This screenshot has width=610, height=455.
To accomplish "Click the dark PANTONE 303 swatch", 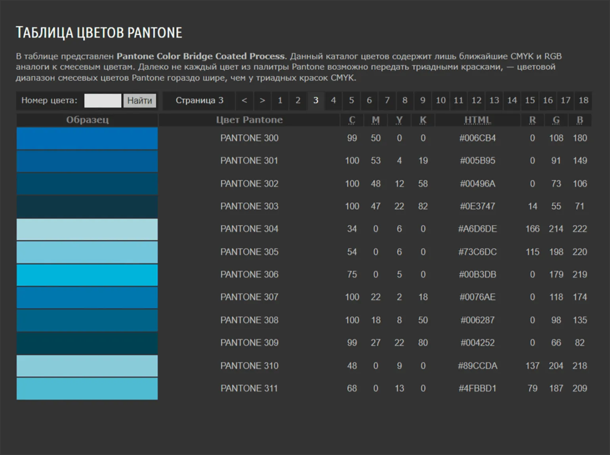I will pyautogui.click(x=87, y=206).
